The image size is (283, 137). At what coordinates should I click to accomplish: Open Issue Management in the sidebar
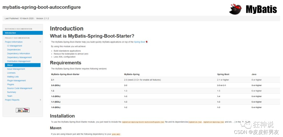pos(16,69)
